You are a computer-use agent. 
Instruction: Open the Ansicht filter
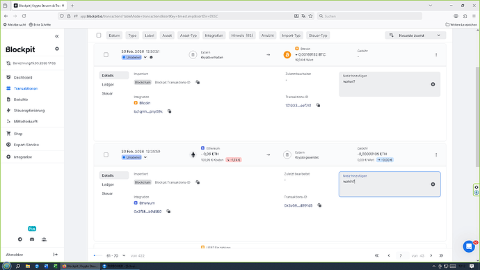[x=267, y=35]
